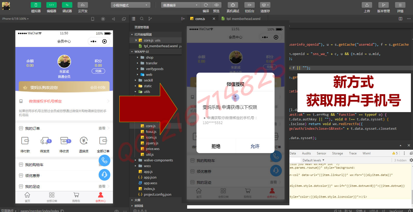Click the 编译 compile refresh icon
This screenshot has height=212, width=413.
[x=206, y=5]
